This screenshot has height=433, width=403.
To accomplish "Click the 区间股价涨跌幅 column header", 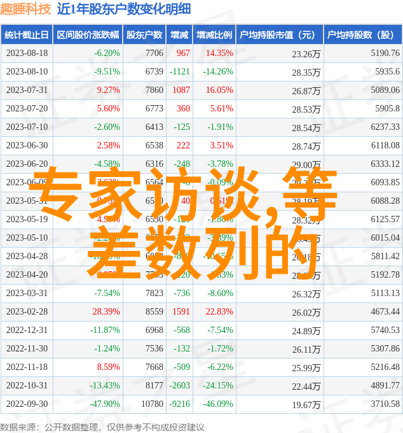I will click(x=88, y=35).
